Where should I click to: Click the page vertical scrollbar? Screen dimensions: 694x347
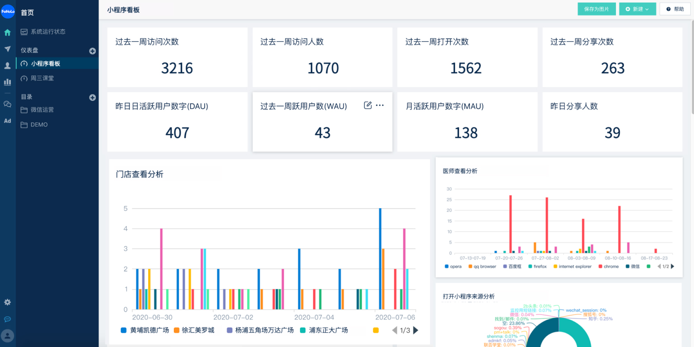coord(692,68)
